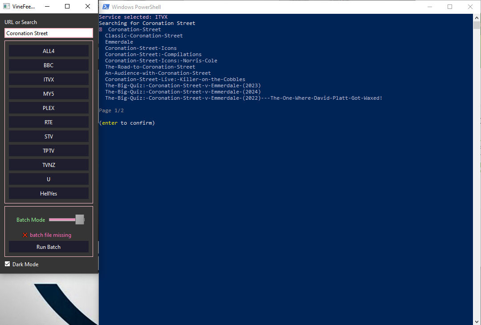481x325 pixels.
Task: Choose the ITVX service button
Action: pos(49,79)
